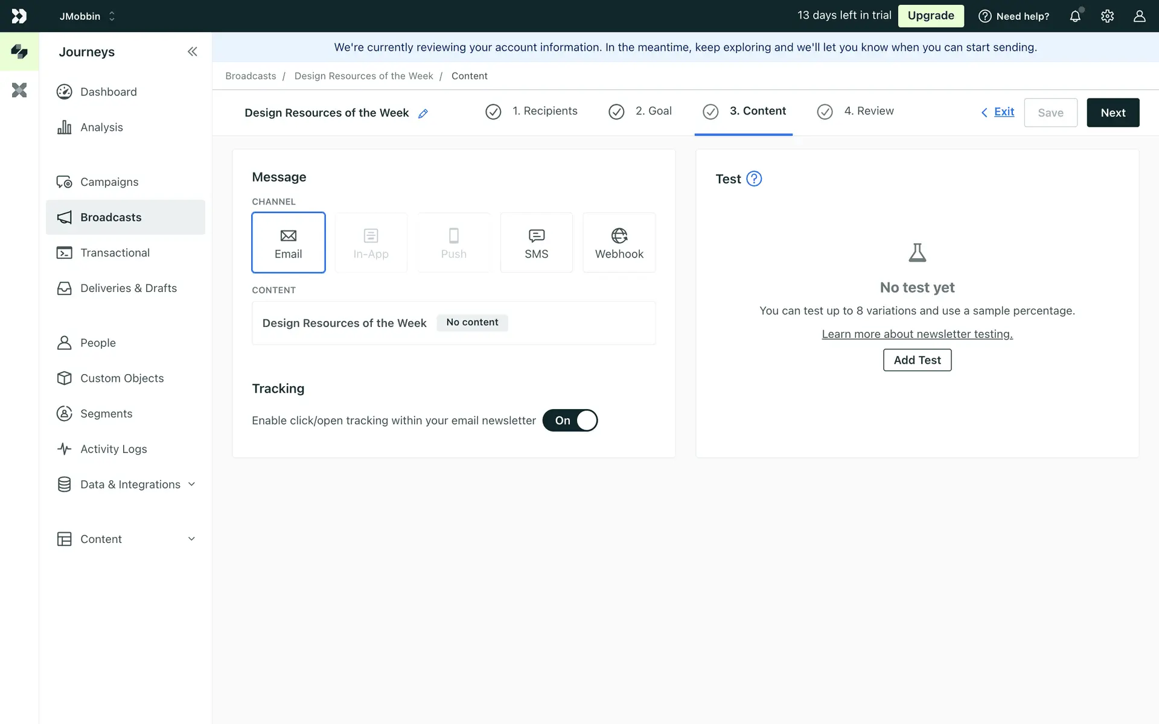Open notifications bell icon
1159x724 pixels.
pos(1075,16)
